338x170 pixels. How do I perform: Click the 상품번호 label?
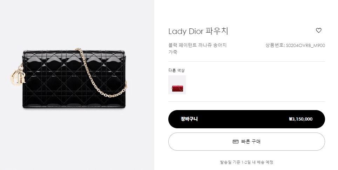coord(275,46)
